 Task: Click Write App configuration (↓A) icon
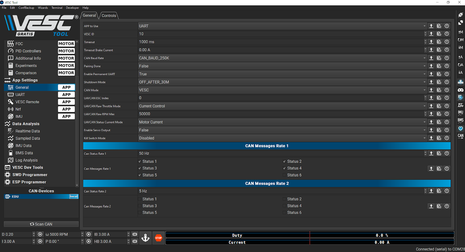point(461,73)
